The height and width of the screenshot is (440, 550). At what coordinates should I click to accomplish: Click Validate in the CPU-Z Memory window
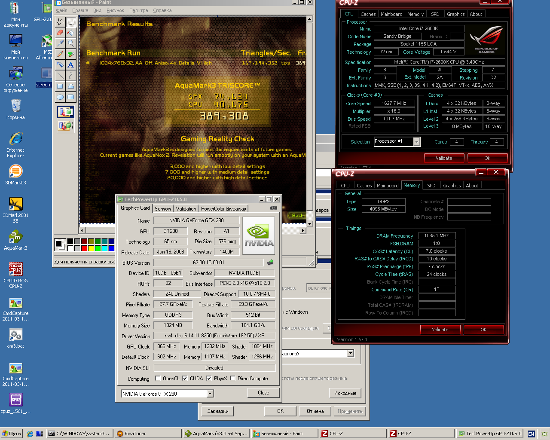tap(440, 330)
